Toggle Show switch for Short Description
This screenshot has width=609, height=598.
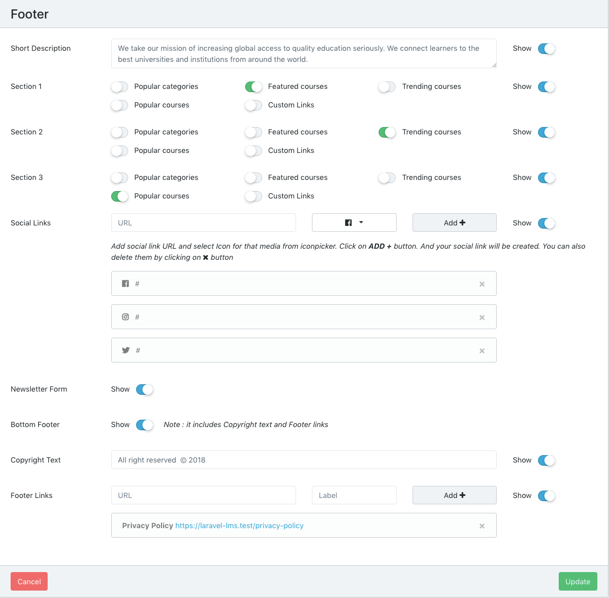click(x=547, y=49)
